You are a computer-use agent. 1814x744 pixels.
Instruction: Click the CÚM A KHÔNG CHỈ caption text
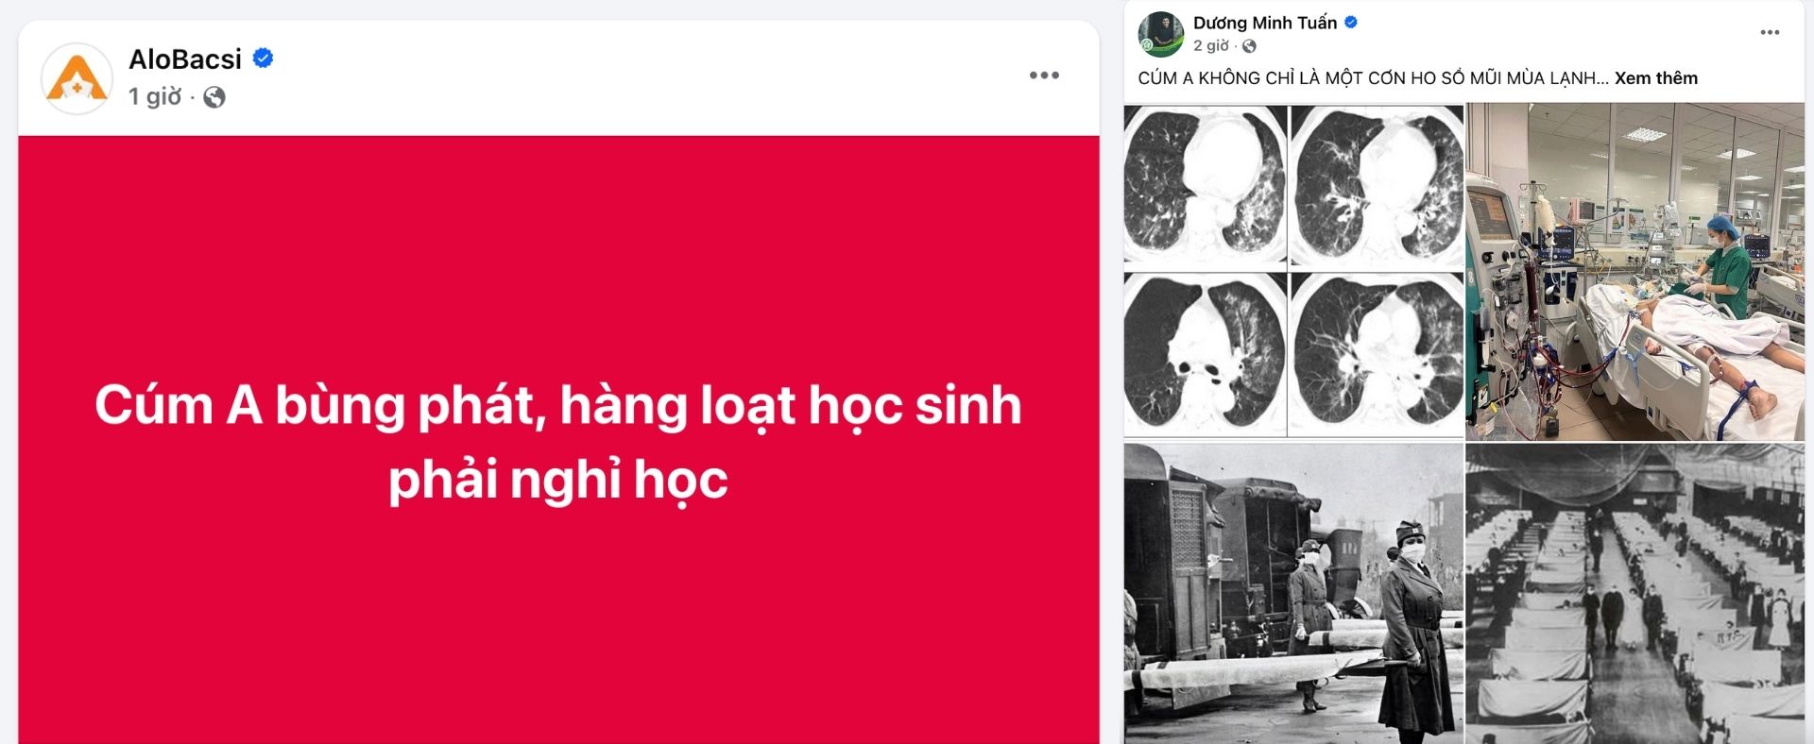(1373, 78)
